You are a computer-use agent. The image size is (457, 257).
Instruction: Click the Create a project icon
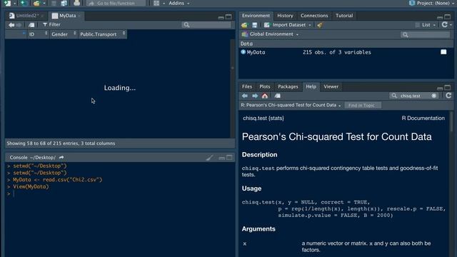pos(24,3)
